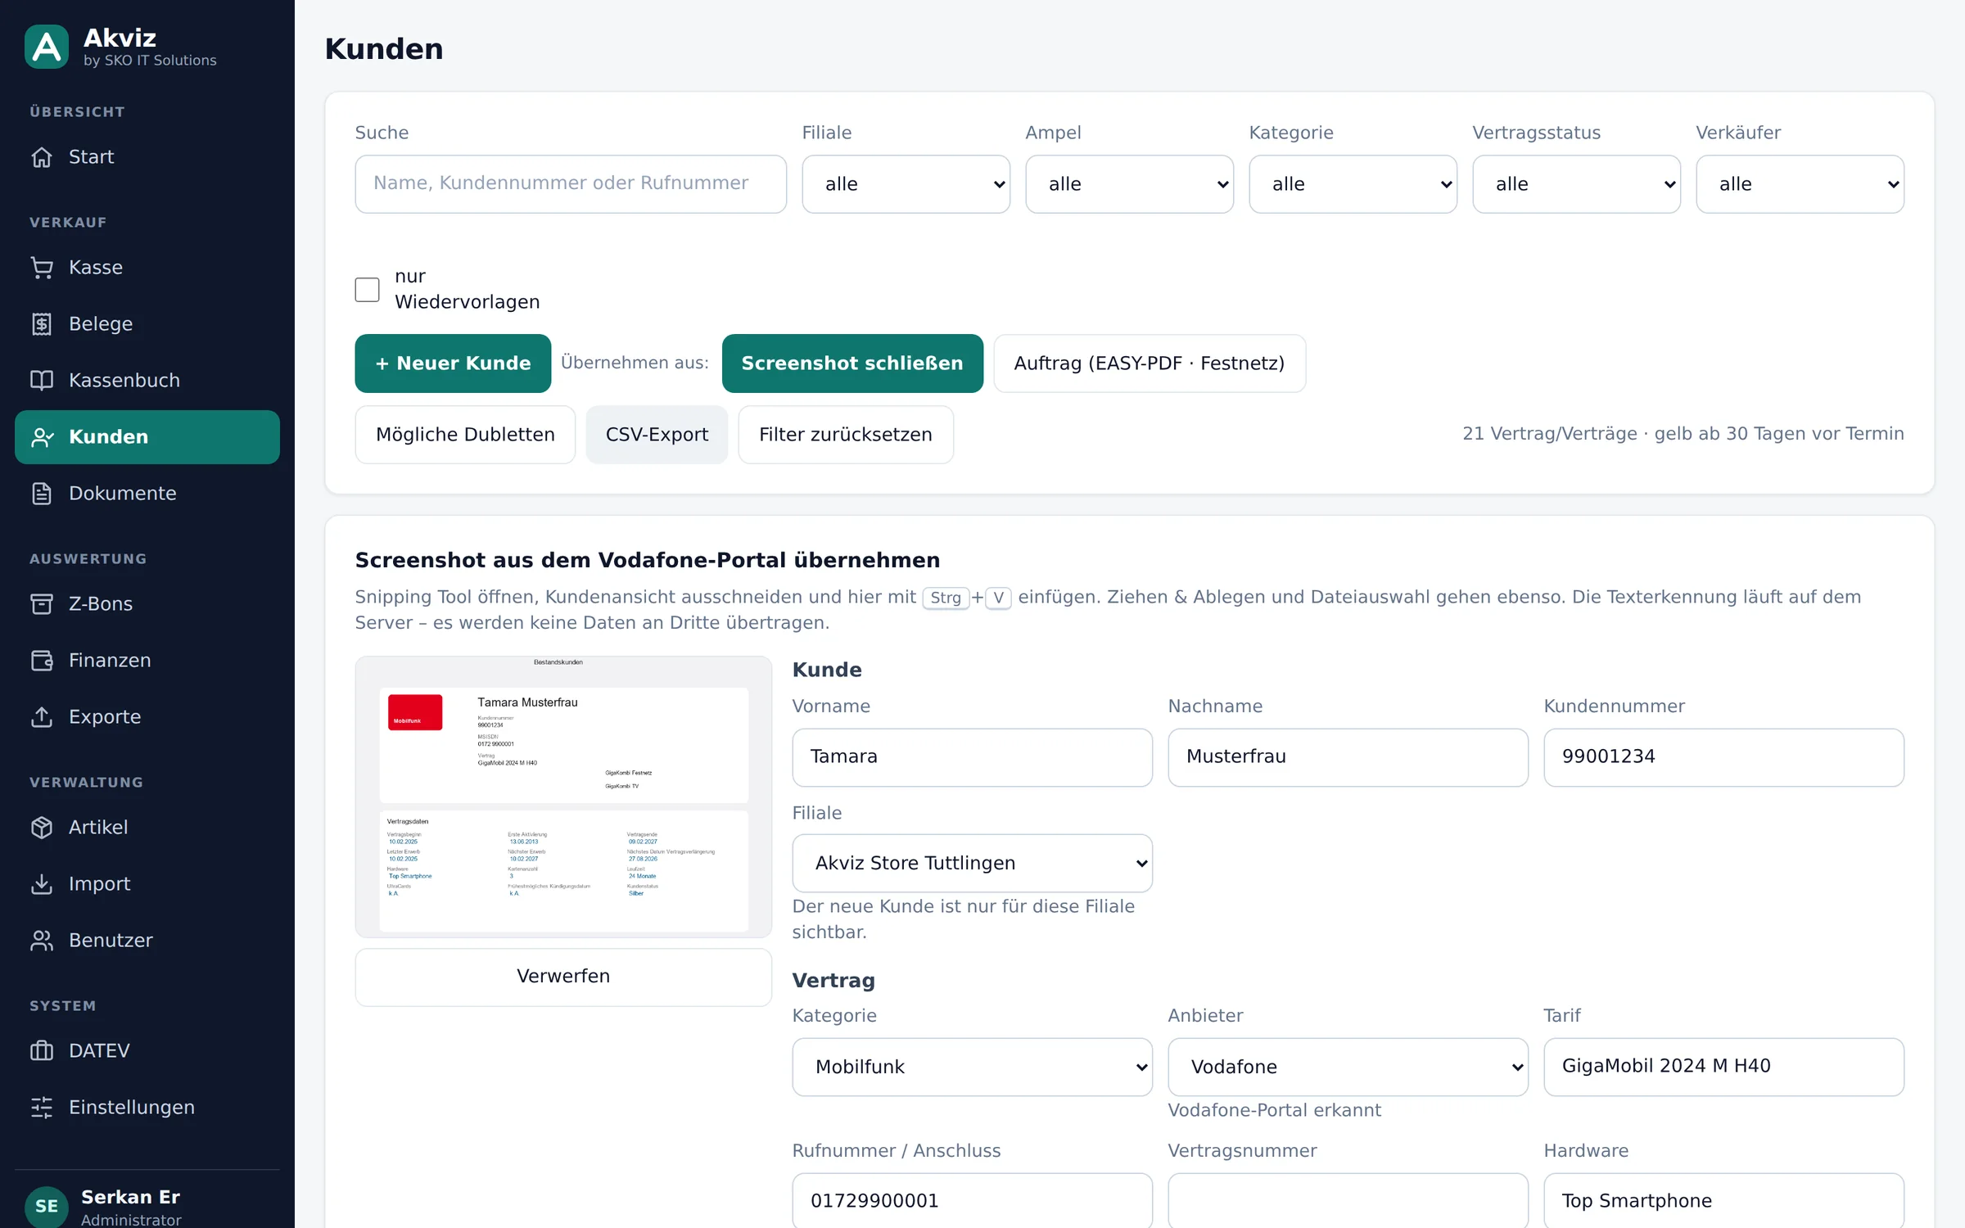The image size is (1965, 1228).
Task: Open the Dokumente menu item
Action: pos(147,493)
